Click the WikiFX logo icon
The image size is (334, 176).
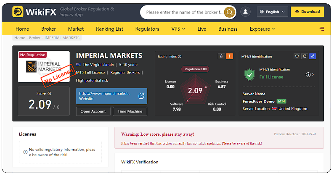point(18,12)
